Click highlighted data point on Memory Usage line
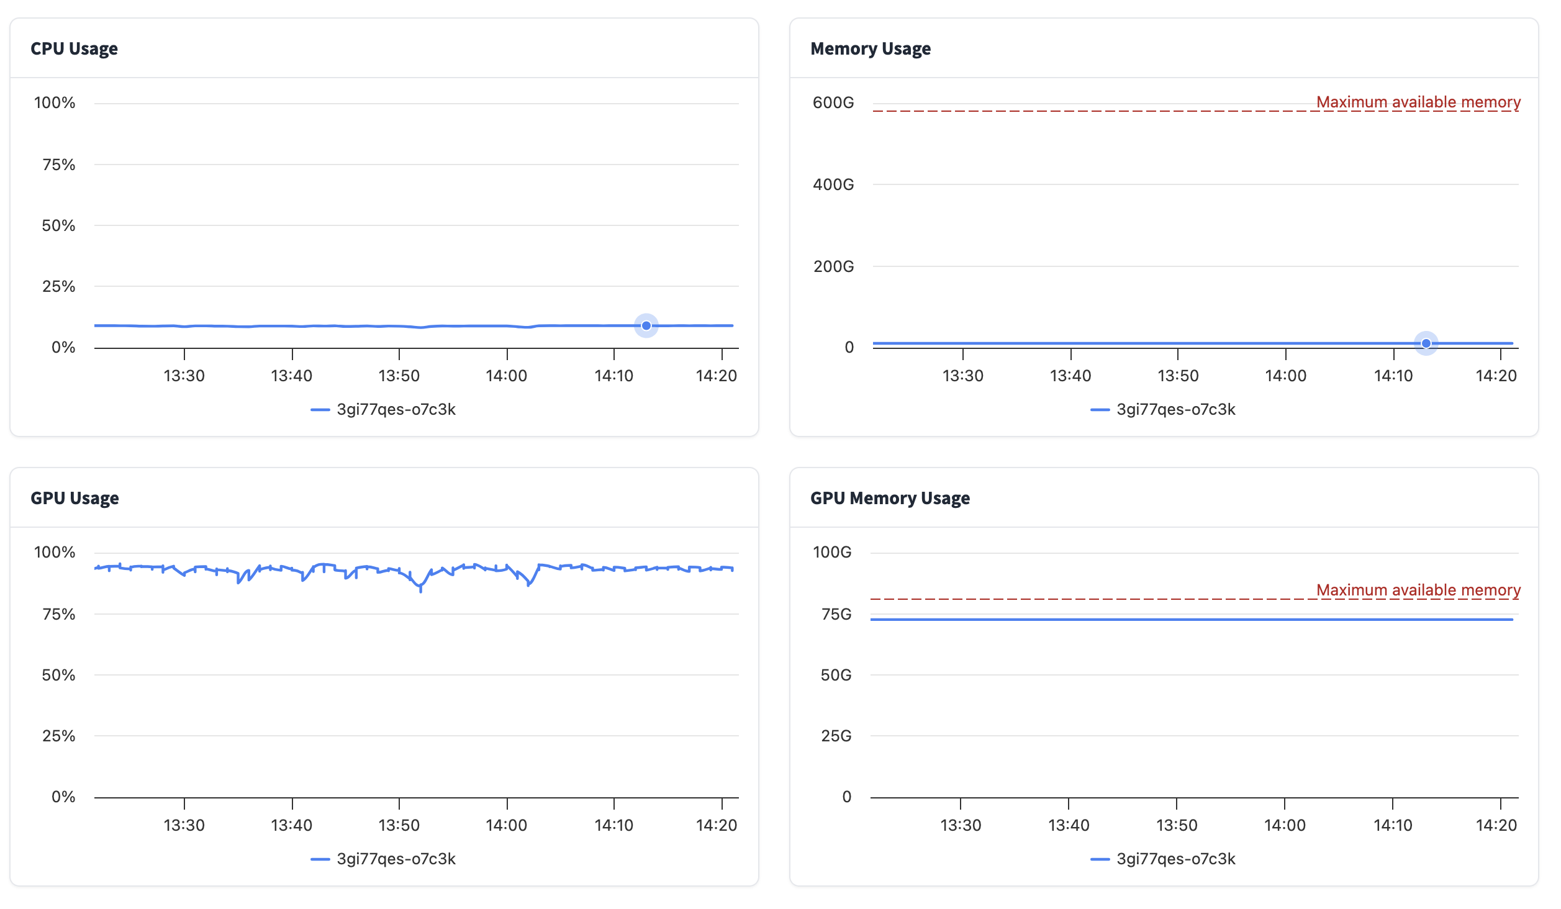1561x909 pixels. tap(1426, 343)
